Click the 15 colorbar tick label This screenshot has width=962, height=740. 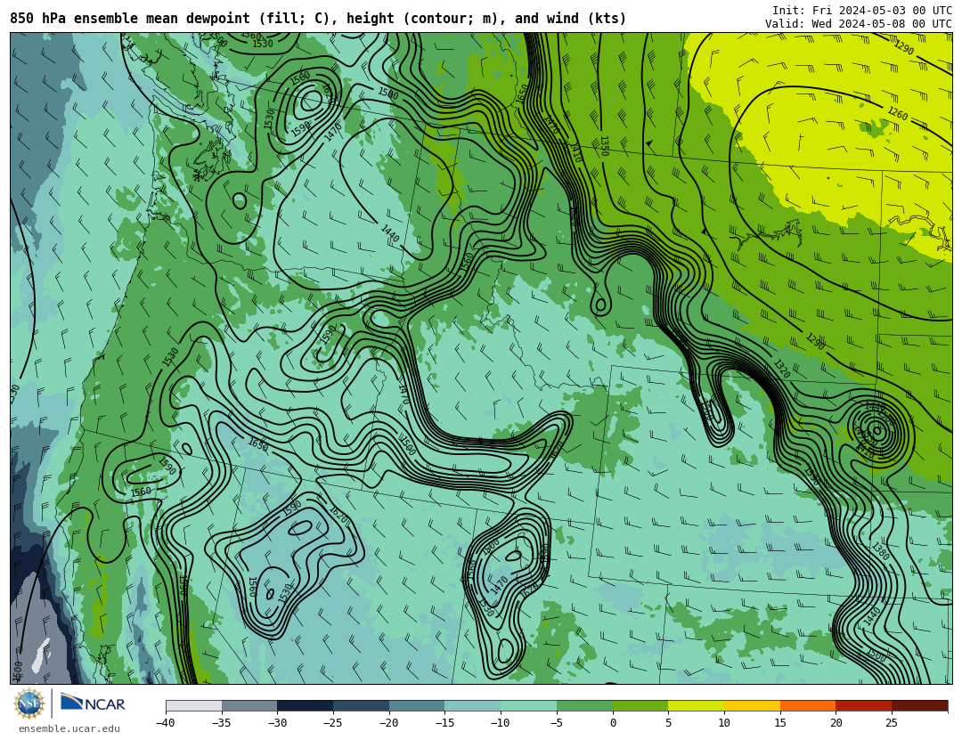pos(779,723)
